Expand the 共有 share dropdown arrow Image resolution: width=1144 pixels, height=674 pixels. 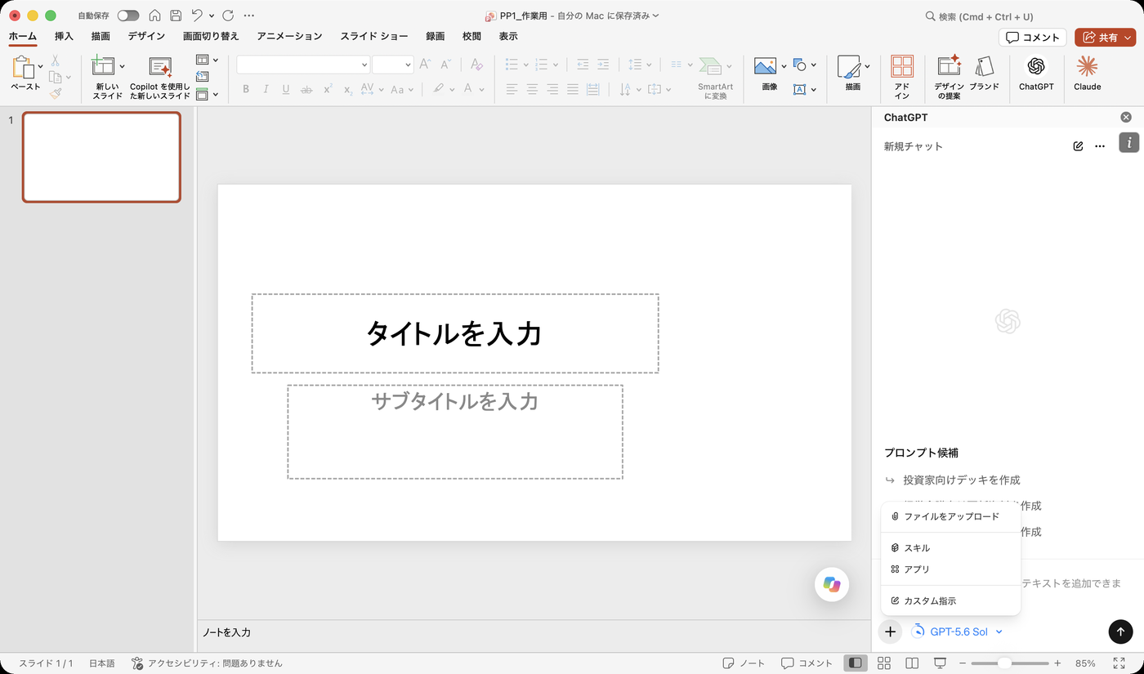coord(1128,38)
